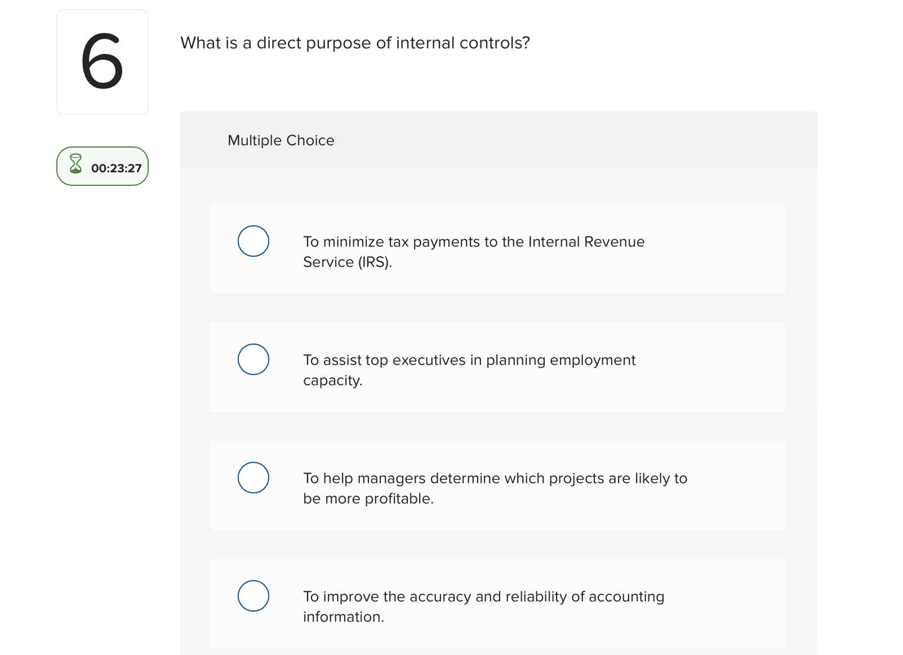Select the second answer option card

(x=497, y=367)
